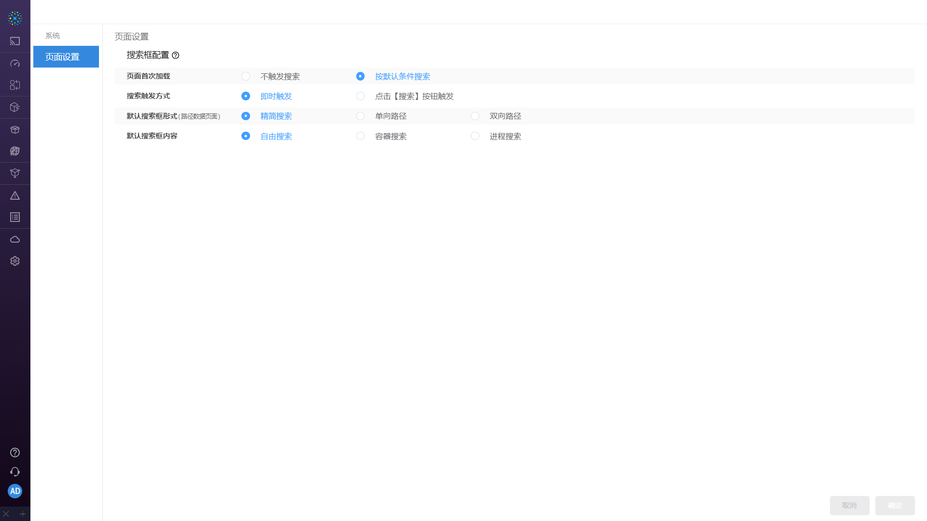Click the help icon beside 搜索框配置
Screen dimensions: 927x521
(x=176, y=55)
